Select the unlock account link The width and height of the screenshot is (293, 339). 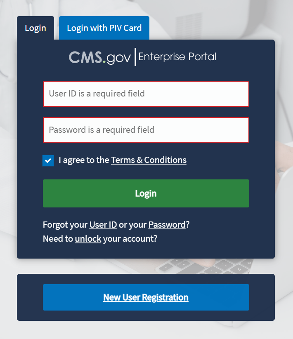[88, 238]
